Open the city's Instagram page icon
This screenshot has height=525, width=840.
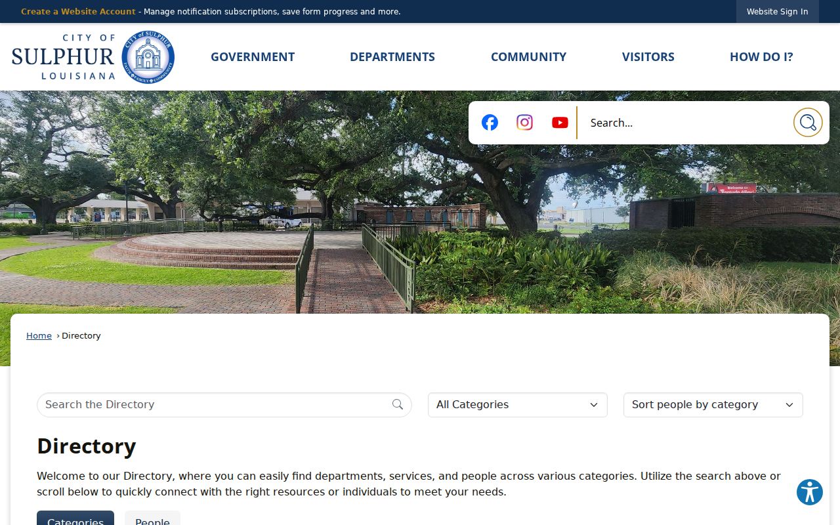click(524, 123)
